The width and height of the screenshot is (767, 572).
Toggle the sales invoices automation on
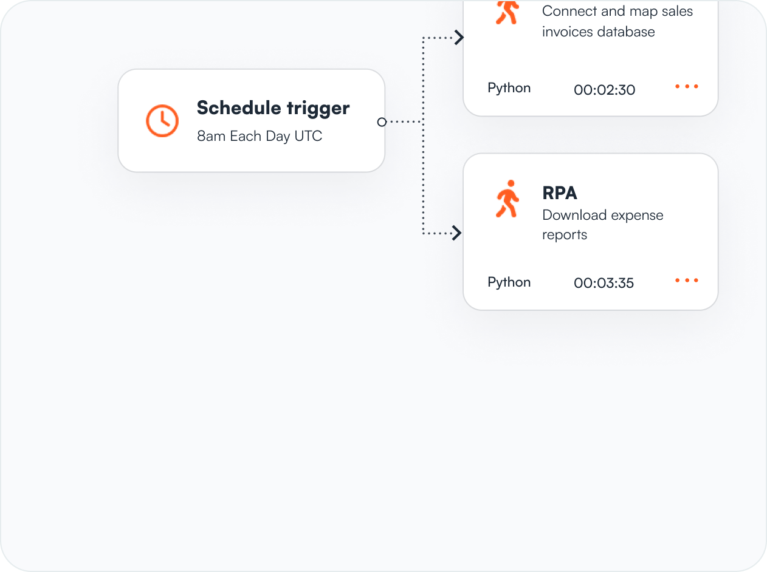click(590, 58)
